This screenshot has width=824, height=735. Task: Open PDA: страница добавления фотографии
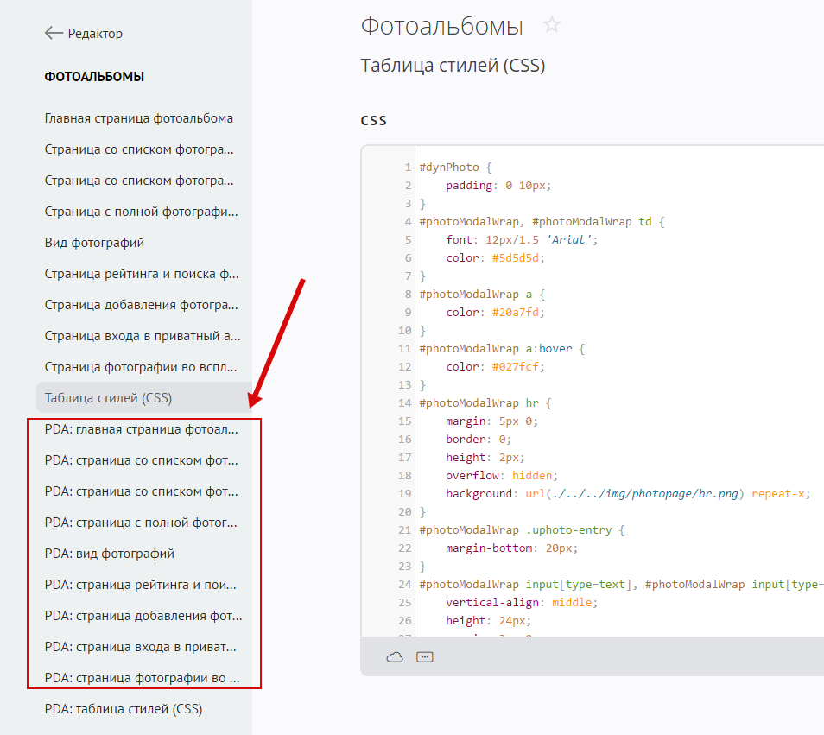click(143, 616)
